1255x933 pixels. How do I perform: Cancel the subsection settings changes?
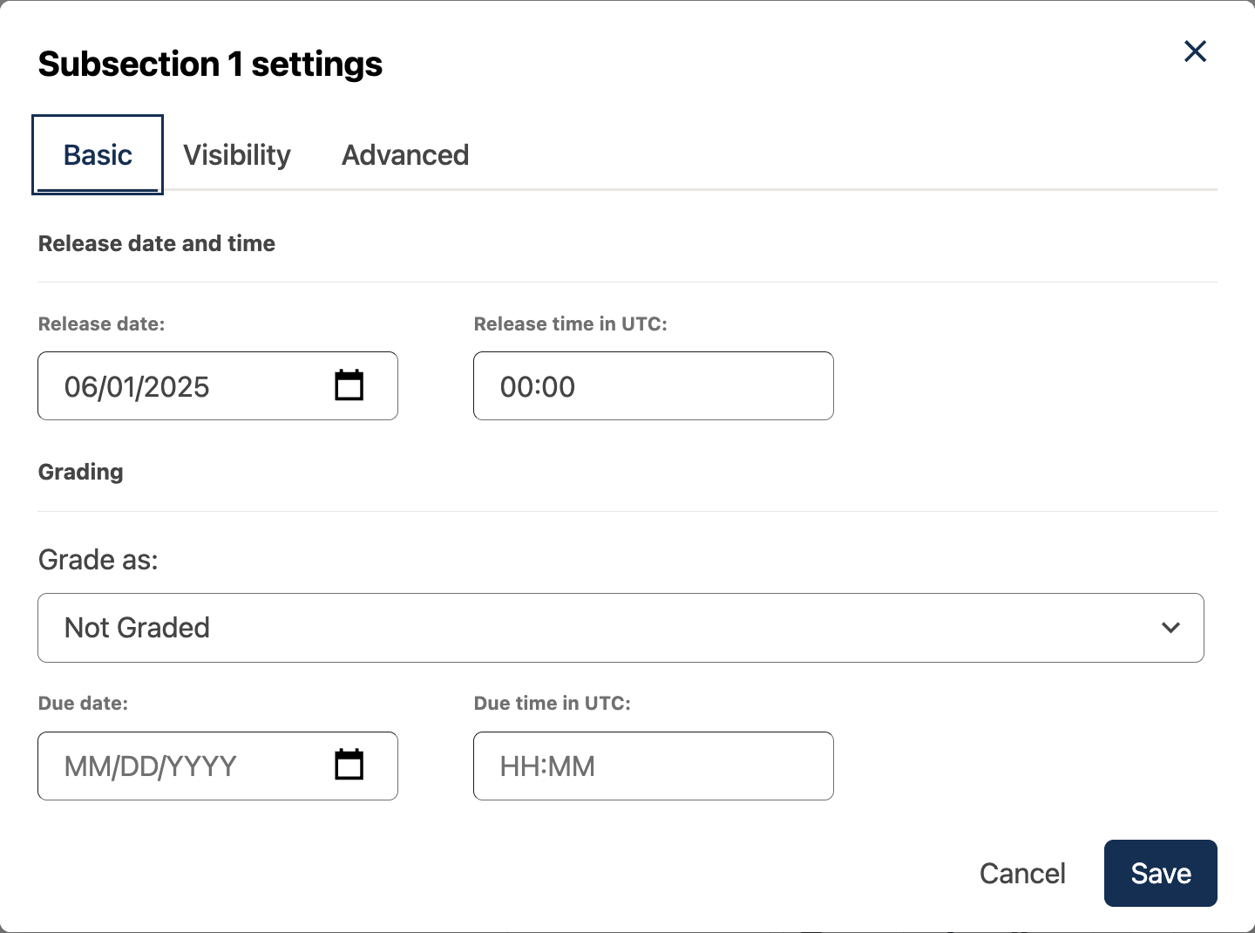(1022, 873)
